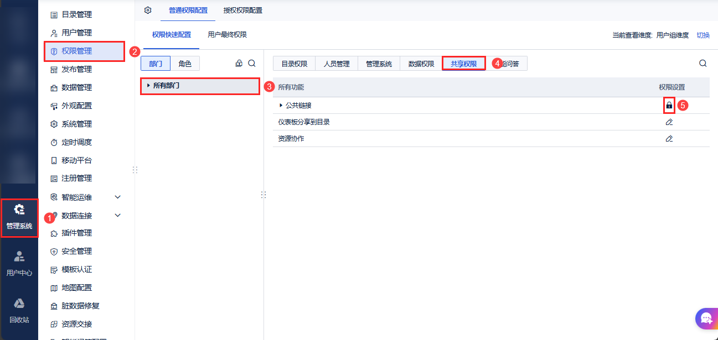Image resolution: width=718 pixels, height=340 pixels.
Task: Click the 地图配置 map icon
Action: 54,287
